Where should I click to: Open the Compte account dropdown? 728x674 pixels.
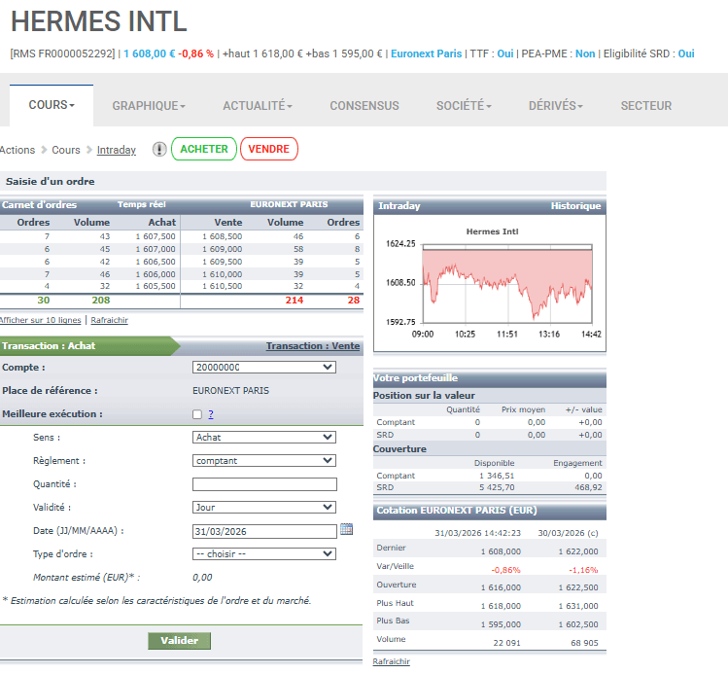264,367
